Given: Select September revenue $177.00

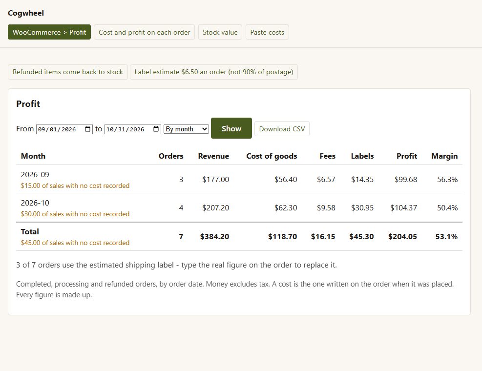Looking at the screenshot, I should pyautogui.click(x=215, y=180).
